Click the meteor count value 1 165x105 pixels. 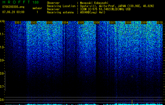37,12
